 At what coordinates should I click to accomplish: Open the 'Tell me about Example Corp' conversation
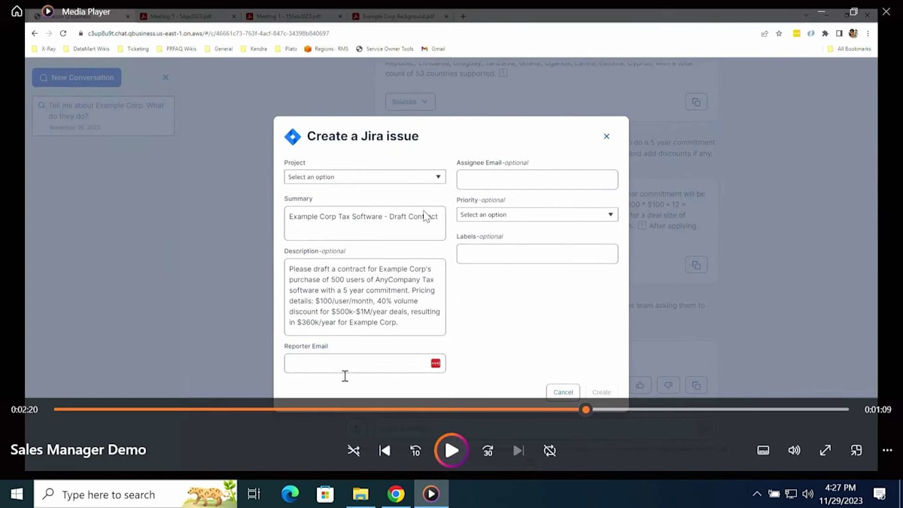click(x=103, y=116)
